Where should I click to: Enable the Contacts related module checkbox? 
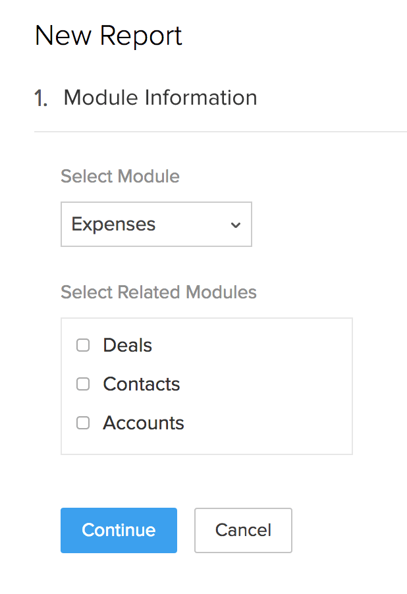83,384
